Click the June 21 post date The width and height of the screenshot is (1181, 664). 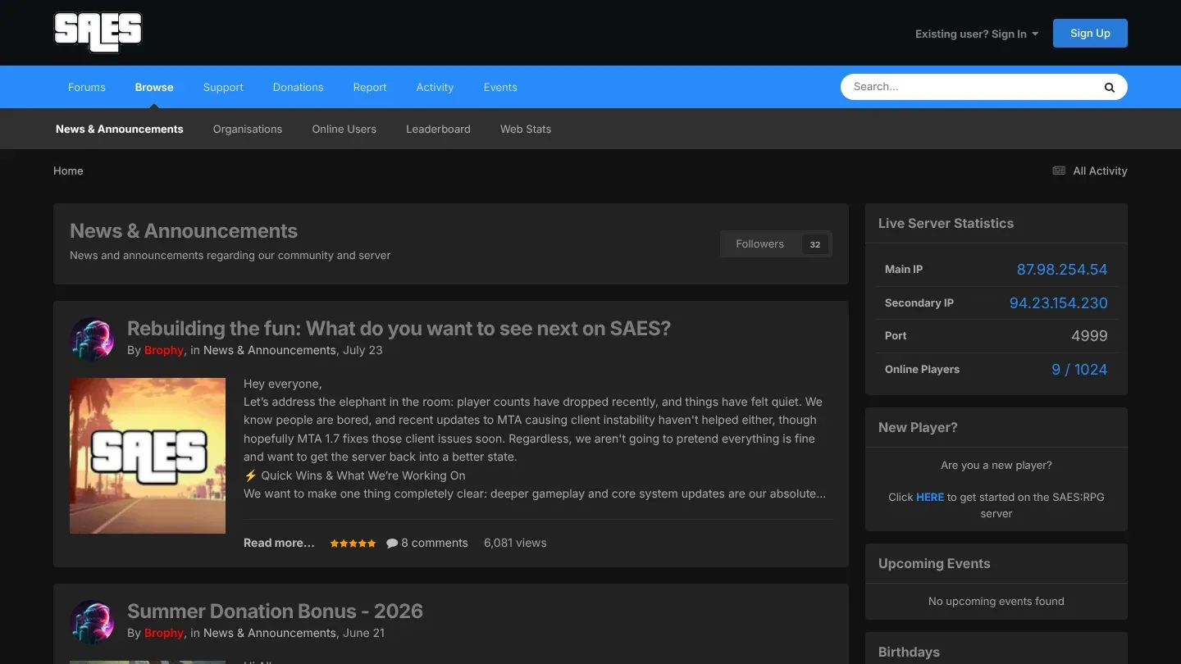point(363,633)
